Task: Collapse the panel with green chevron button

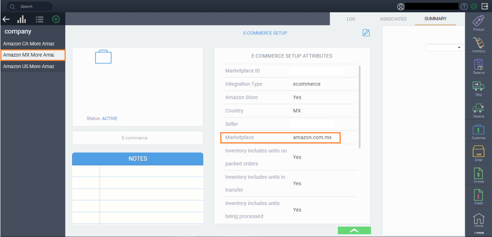Action: (x=354, y=230)
